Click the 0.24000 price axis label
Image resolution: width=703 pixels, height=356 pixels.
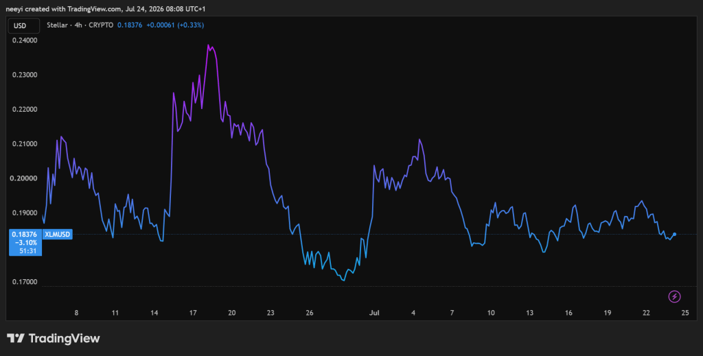[x=25, y=40]
